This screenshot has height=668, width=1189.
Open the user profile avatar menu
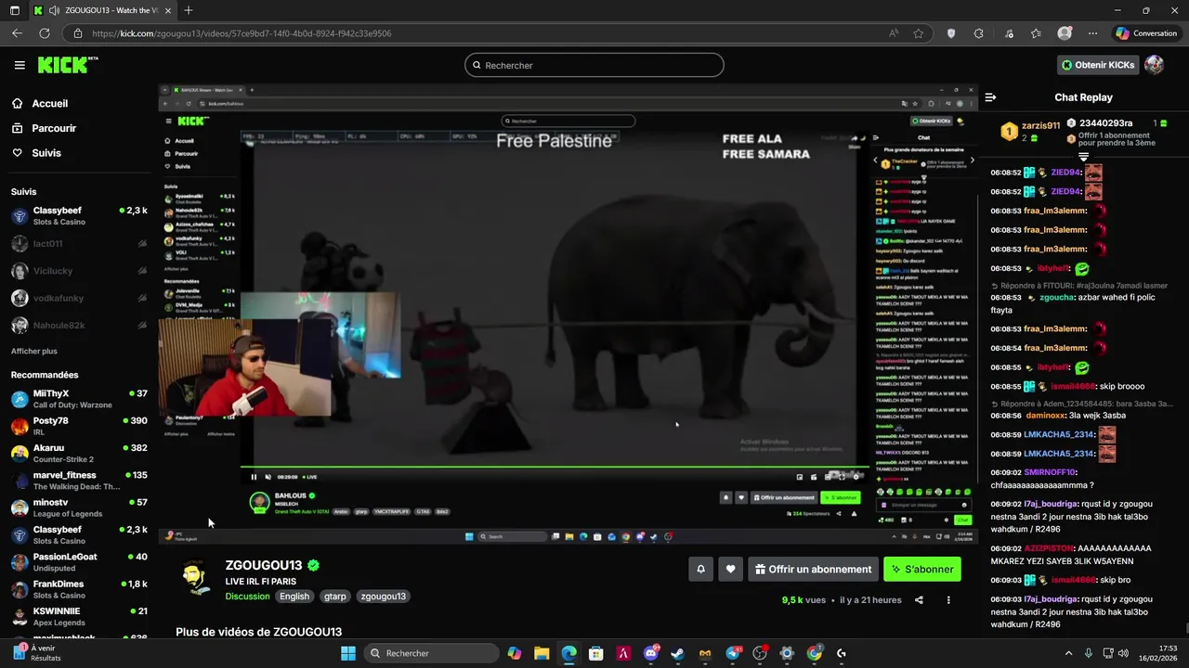[1155, 65]
